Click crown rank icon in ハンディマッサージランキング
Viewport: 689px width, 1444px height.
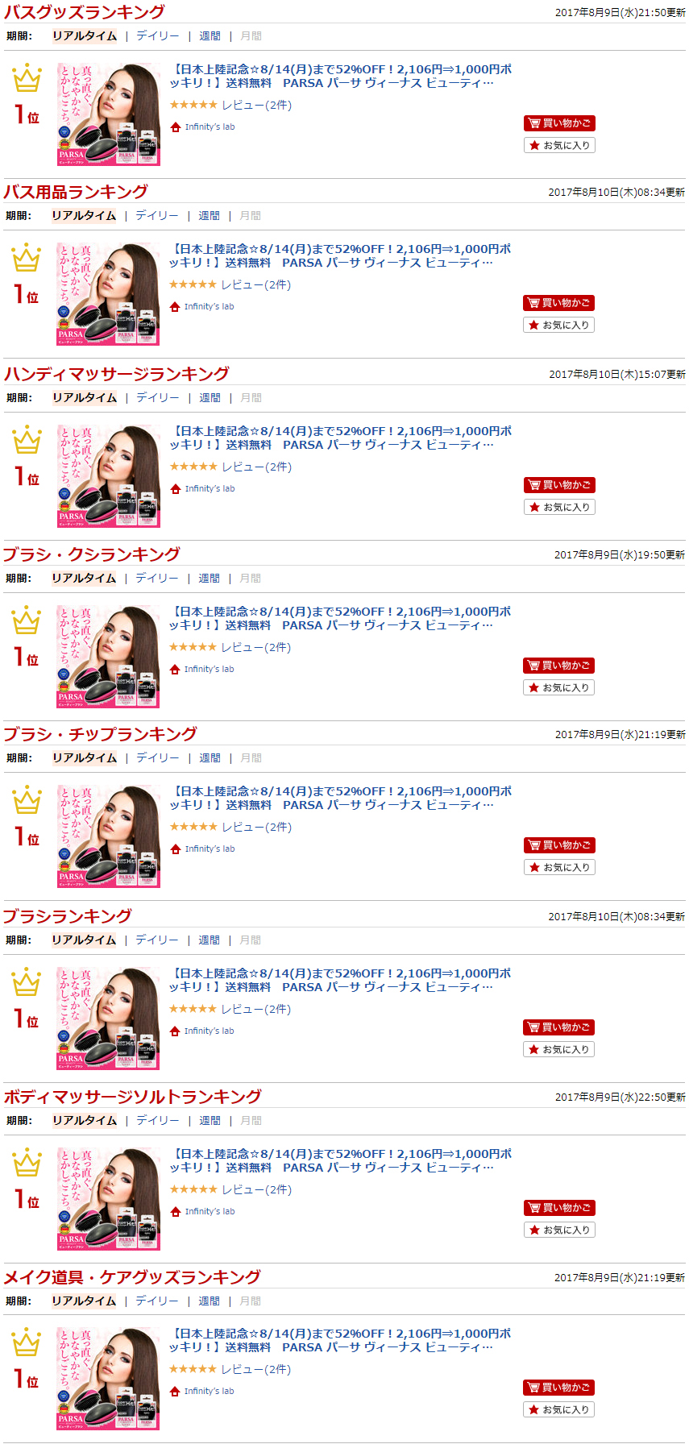[27, 439]
